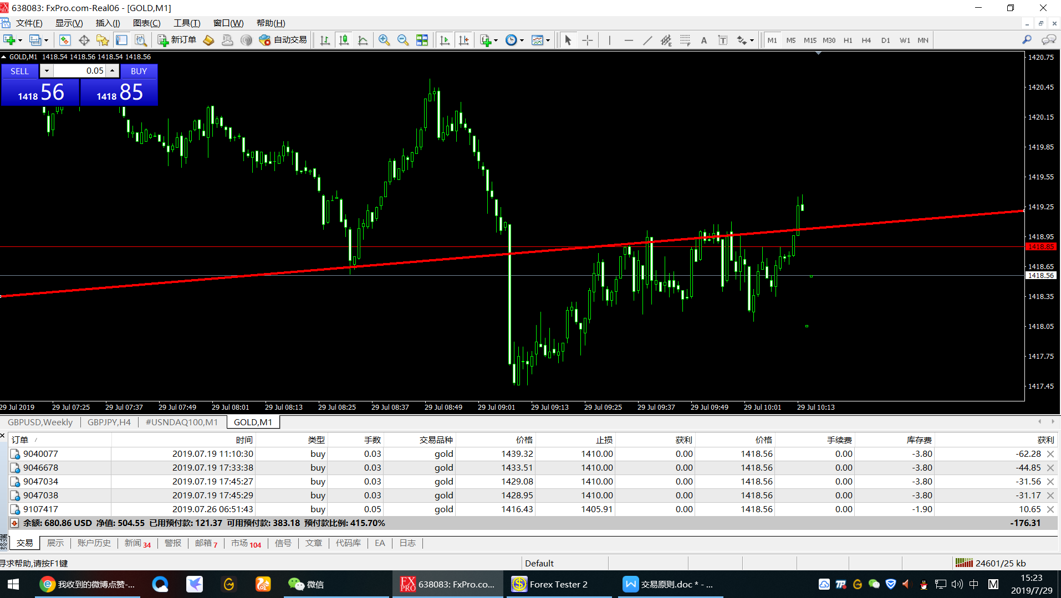Expand the Templates dropdown arrow
1061x598 pixels.
(548, 40)
